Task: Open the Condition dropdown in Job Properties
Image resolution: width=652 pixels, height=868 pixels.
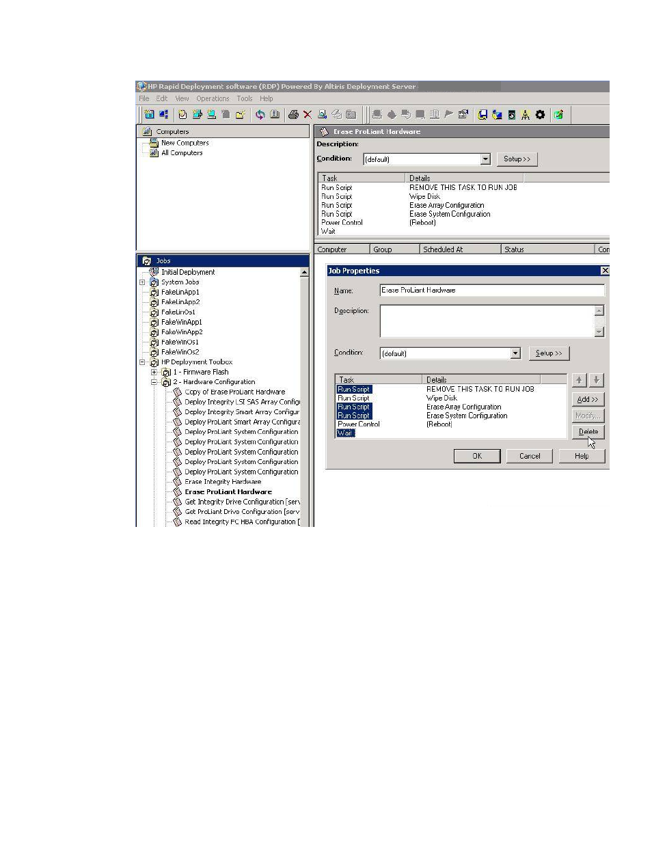Action: click(x=515, y=353)
